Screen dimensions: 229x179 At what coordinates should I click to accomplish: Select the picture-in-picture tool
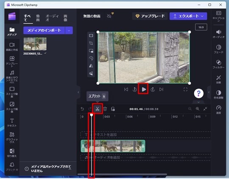click(x=91, y=51)
